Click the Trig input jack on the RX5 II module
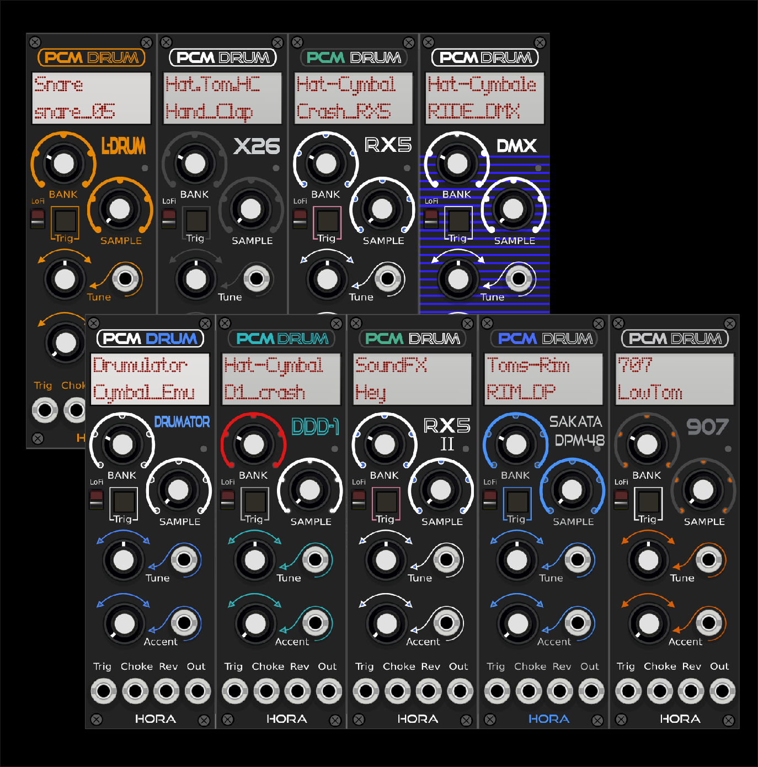Screen dimensions: 758x767 (365, 691)
